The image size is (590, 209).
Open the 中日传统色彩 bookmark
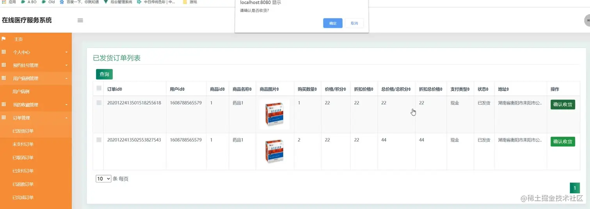tap(156, 2)
